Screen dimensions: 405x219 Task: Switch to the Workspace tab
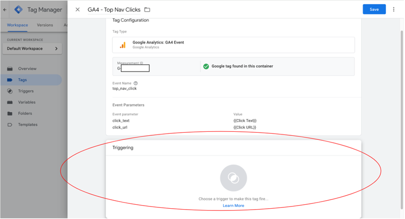click(x=17, y=25)
